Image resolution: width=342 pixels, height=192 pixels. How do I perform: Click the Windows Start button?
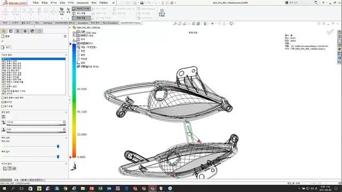pos(4,188)
